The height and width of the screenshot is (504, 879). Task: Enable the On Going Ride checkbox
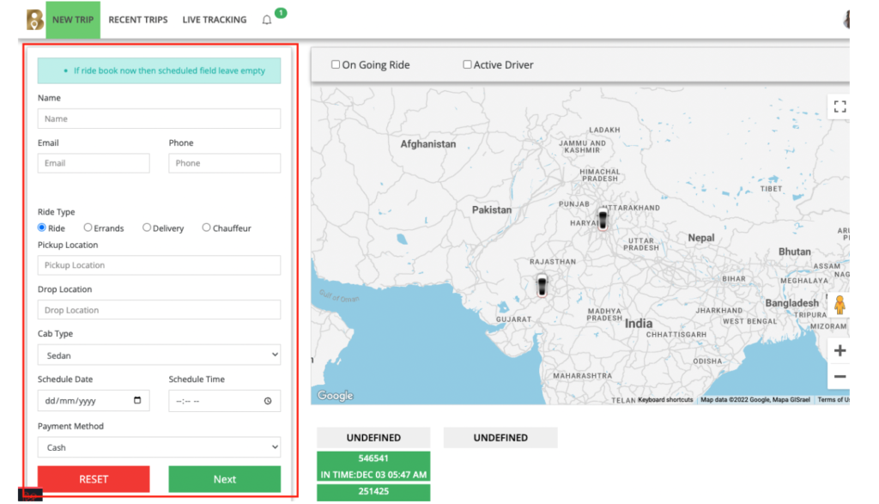tap(336, 64)
